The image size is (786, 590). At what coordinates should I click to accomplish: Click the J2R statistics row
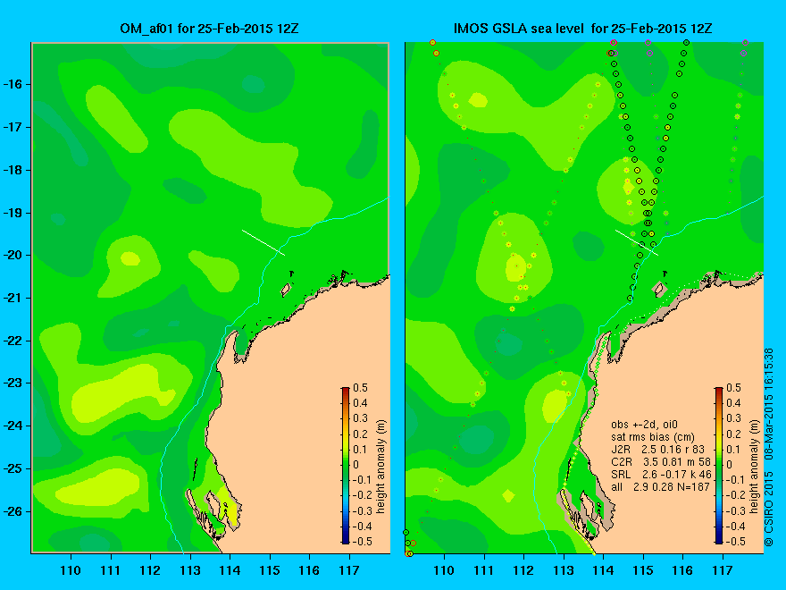657,450
